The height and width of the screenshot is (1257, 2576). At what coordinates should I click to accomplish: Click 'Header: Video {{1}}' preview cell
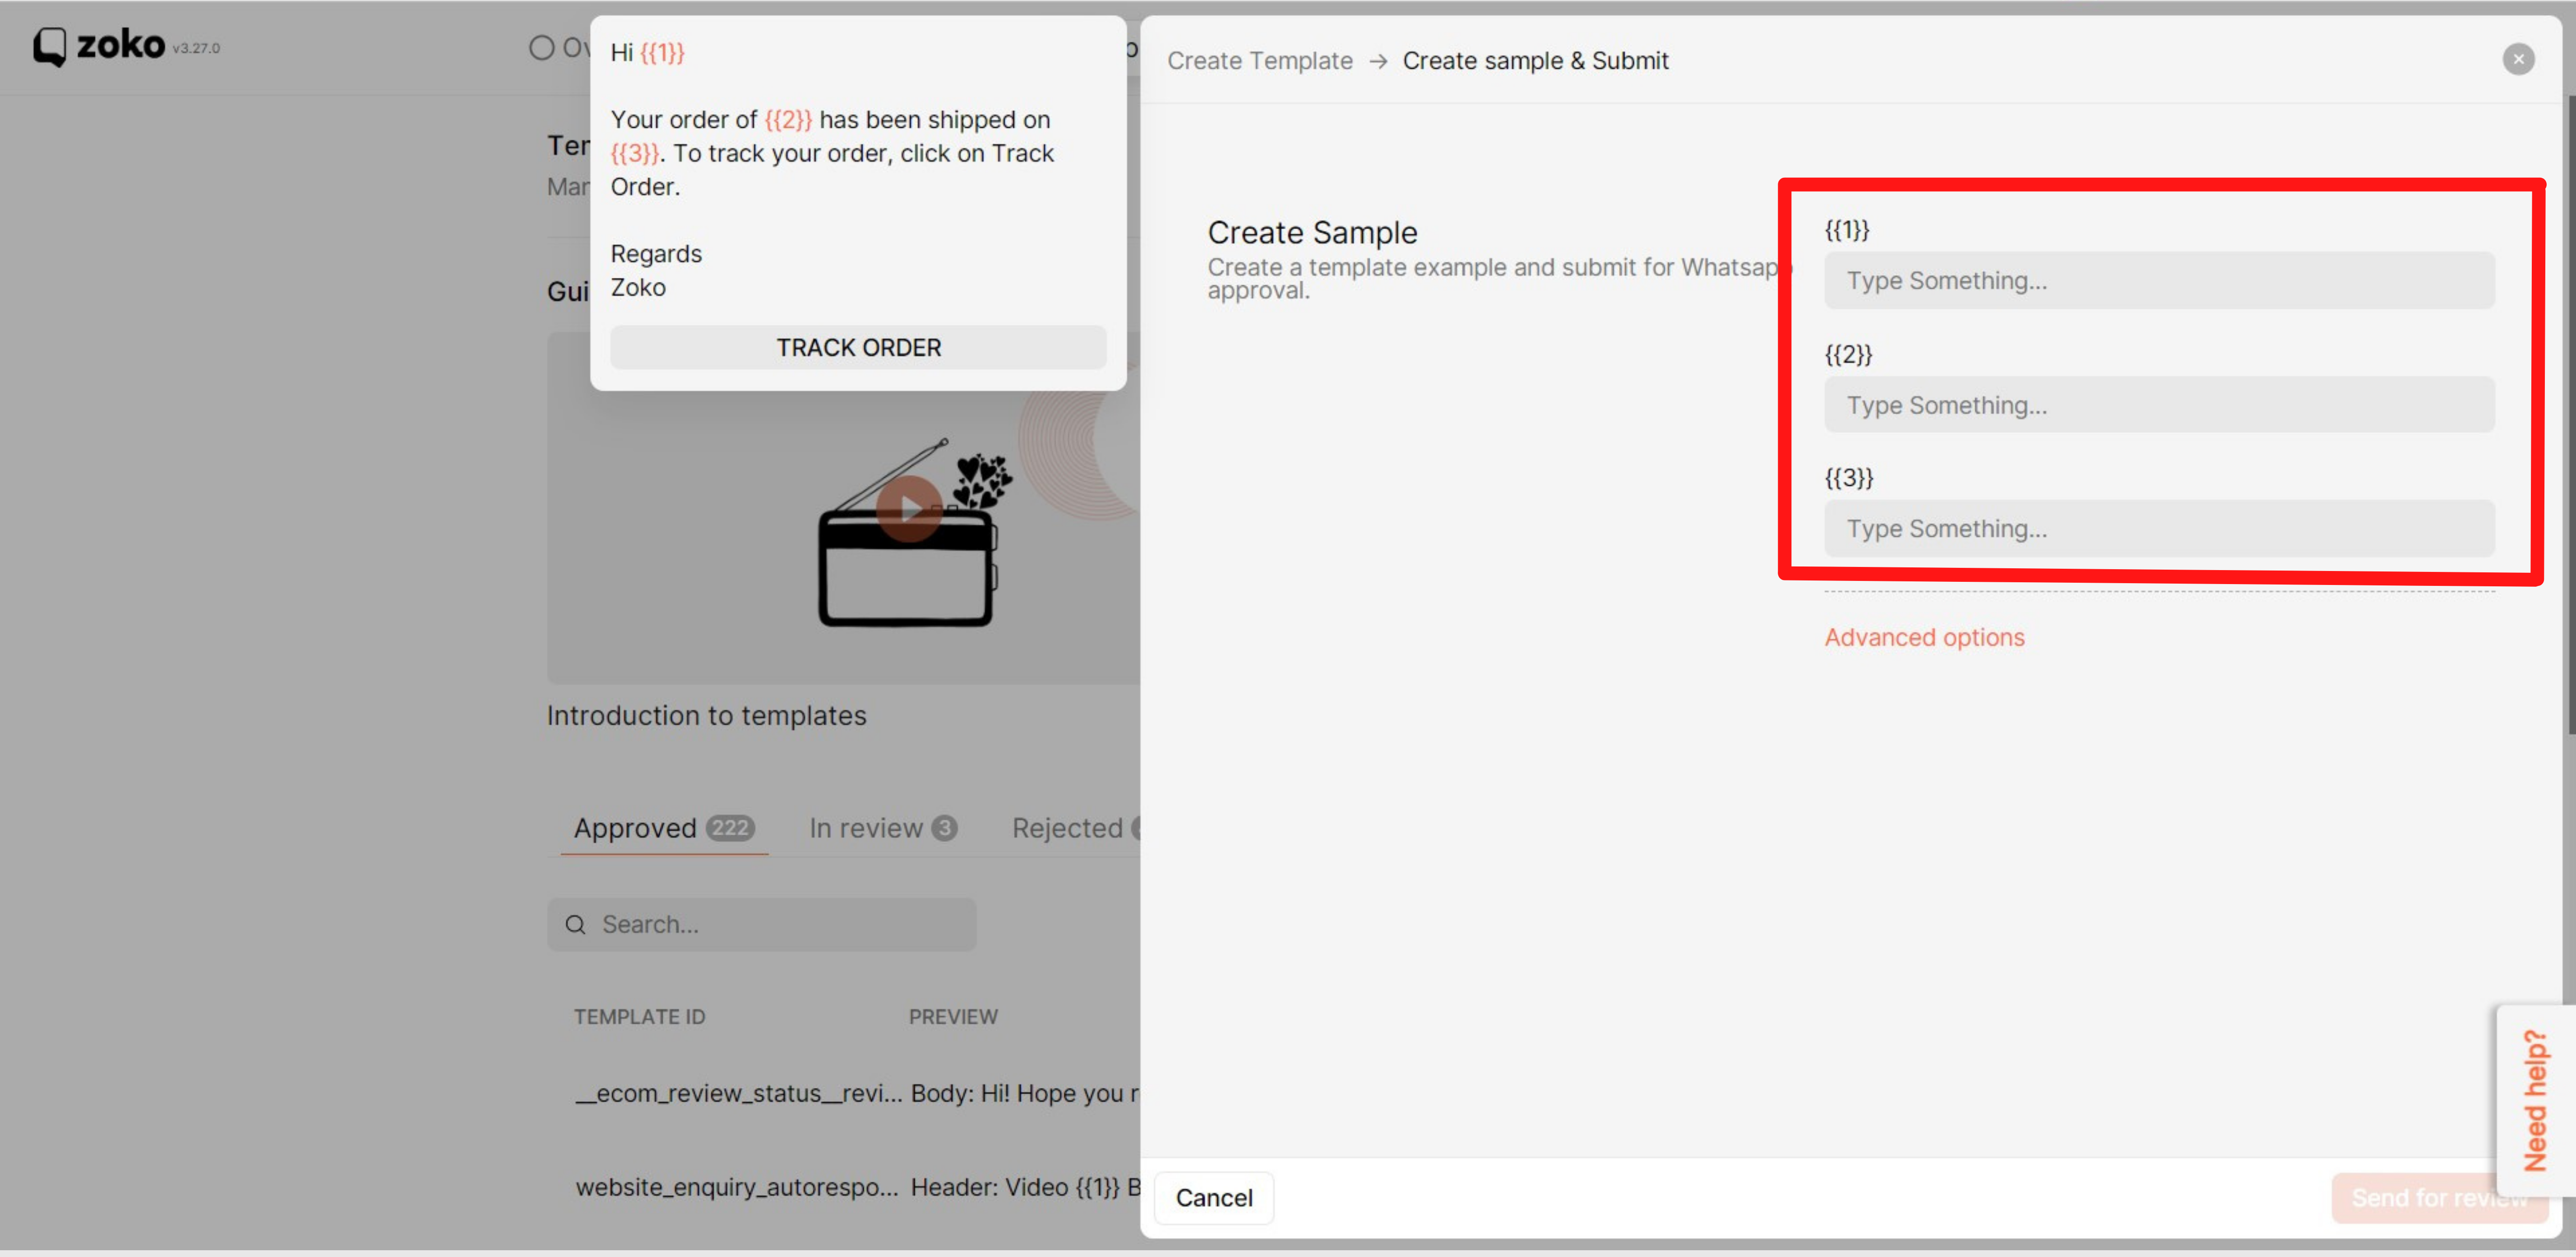tap(1025, 1187)
